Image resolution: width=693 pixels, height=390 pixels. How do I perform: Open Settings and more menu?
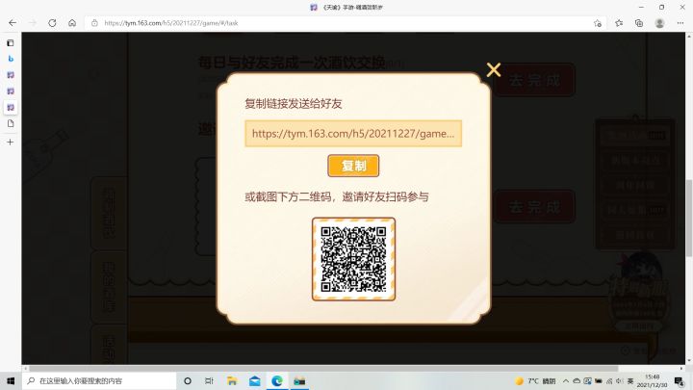680,23
